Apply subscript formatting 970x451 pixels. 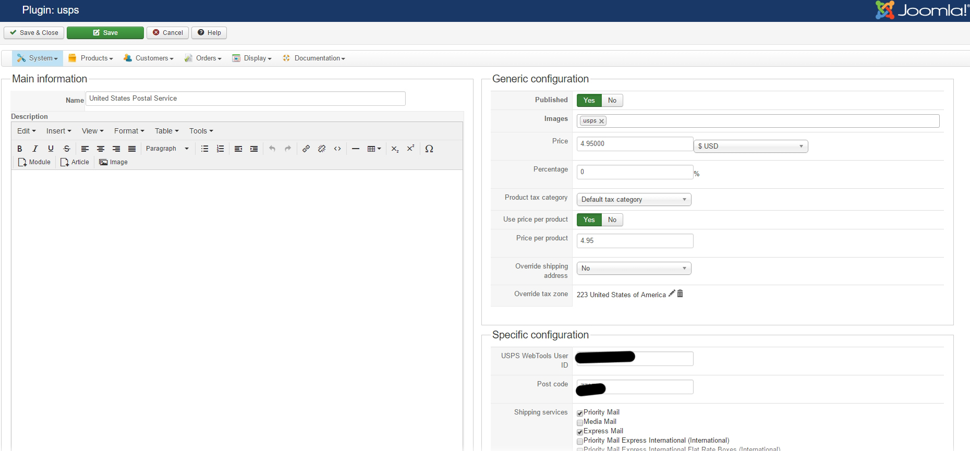pos(395,149)
